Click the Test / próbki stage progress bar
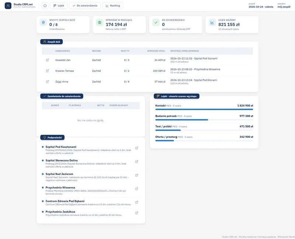 204,130
